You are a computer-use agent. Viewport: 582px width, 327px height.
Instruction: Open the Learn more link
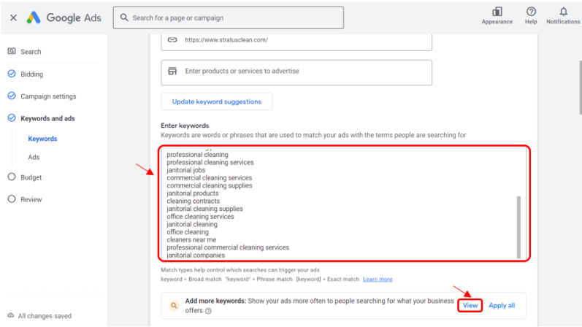pos(378,279)
